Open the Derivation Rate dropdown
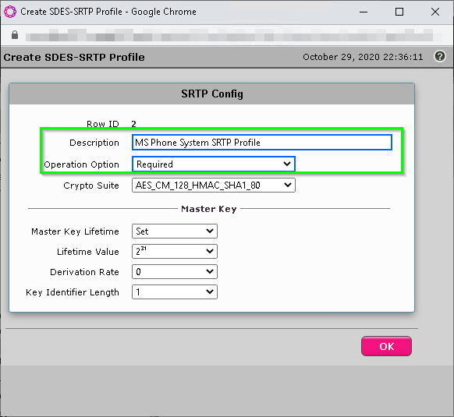 pyautogui.click(x=175, y=271)
